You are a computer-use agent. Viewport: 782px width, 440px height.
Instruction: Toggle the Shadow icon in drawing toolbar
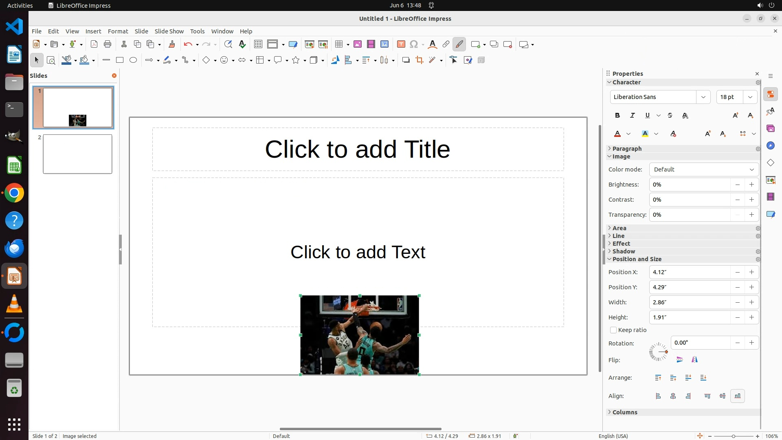point(406,60)
